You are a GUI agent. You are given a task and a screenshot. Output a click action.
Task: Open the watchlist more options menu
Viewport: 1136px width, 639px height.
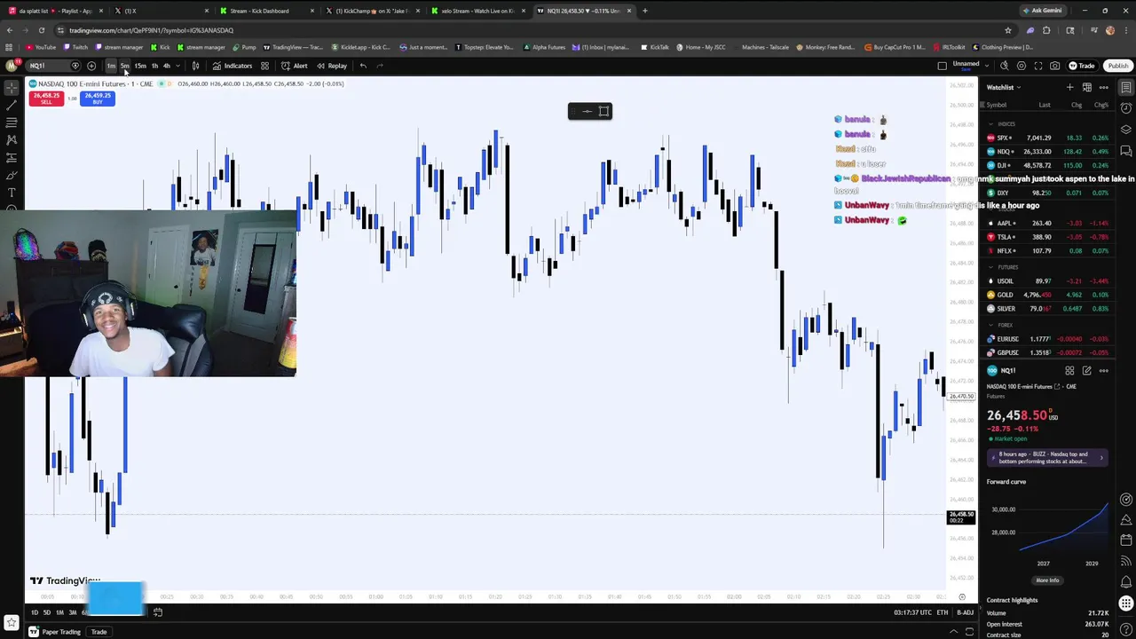click(x=1103, y=87)
